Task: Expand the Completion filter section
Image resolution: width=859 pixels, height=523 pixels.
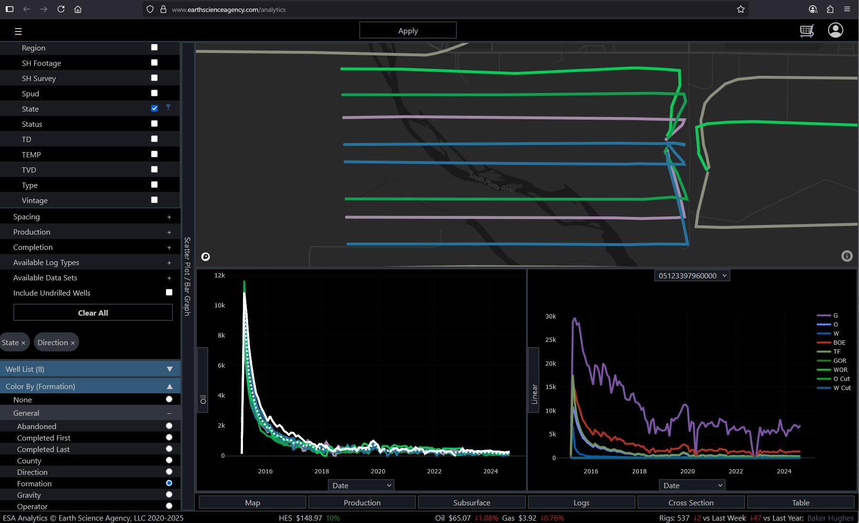Action: pyautogui.click(x=169, y=247)
